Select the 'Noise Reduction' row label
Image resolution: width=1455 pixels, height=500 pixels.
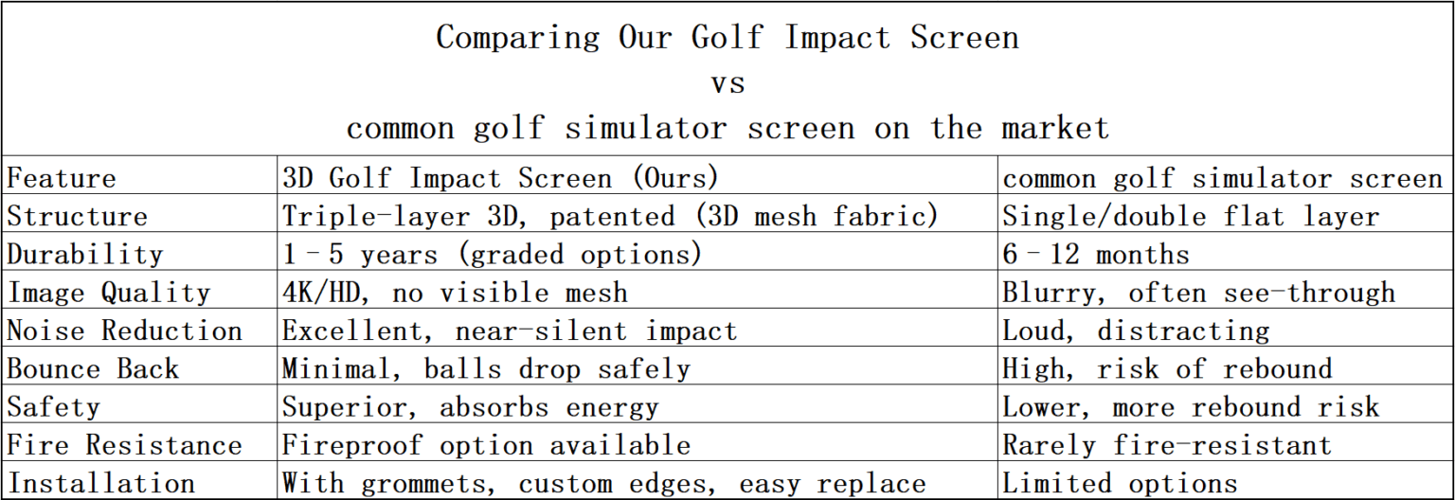[125, 330]
